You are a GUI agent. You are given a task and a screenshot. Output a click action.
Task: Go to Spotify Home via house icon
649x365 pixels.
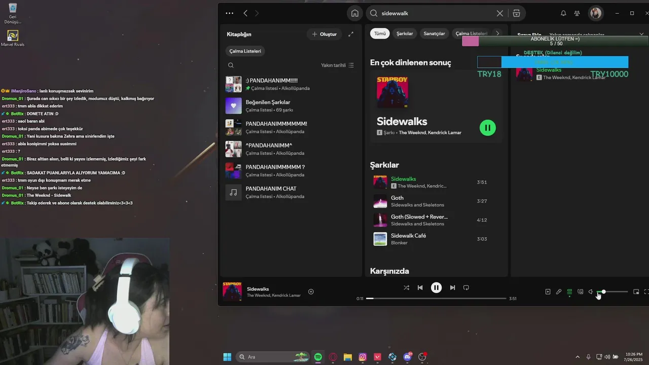[x=354, y=13]
